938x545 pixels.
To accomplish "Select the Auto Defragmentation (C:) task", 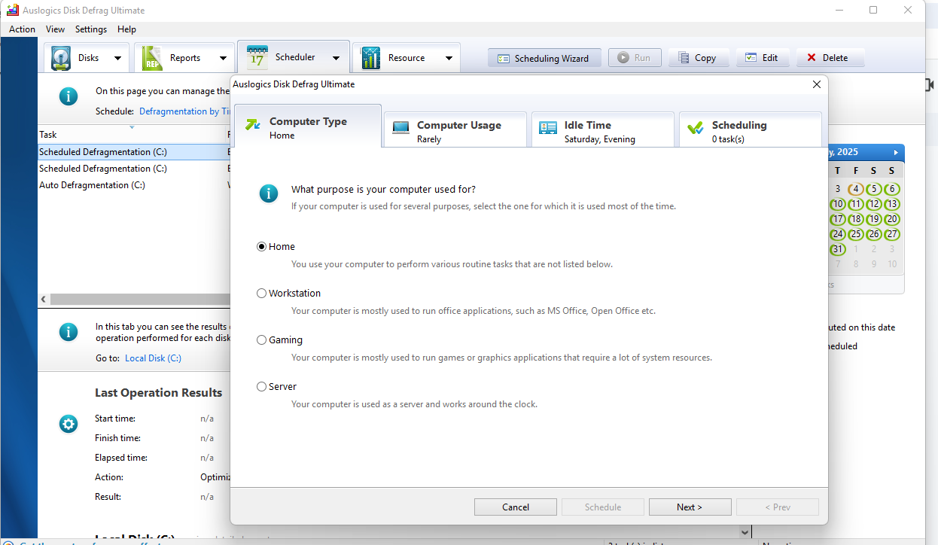I will click(134, 185).
